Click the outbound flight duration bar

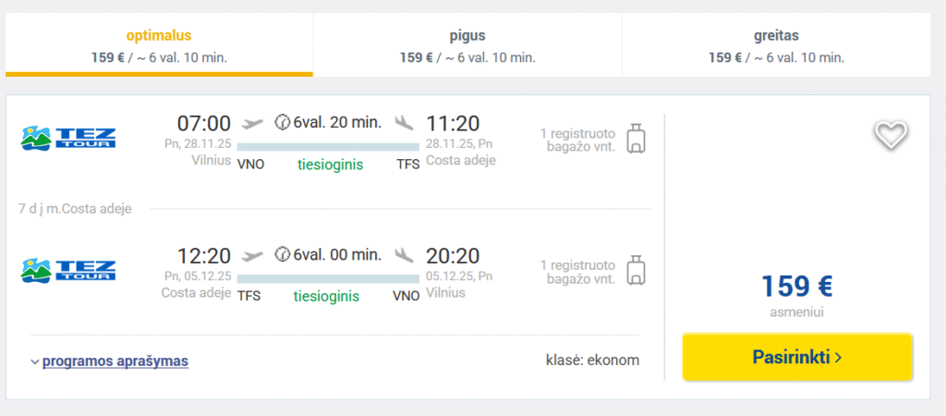click(327, 146)
